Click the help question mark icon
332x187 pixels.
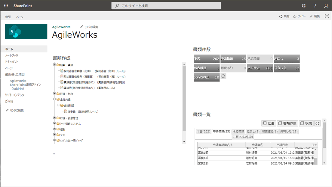click(315, 6)
